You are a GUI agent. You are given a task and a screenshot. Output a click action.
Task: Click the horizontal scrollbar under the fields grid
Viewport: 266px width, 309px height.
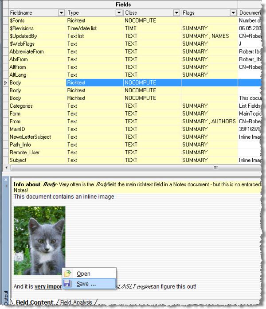tap(136, 168)
